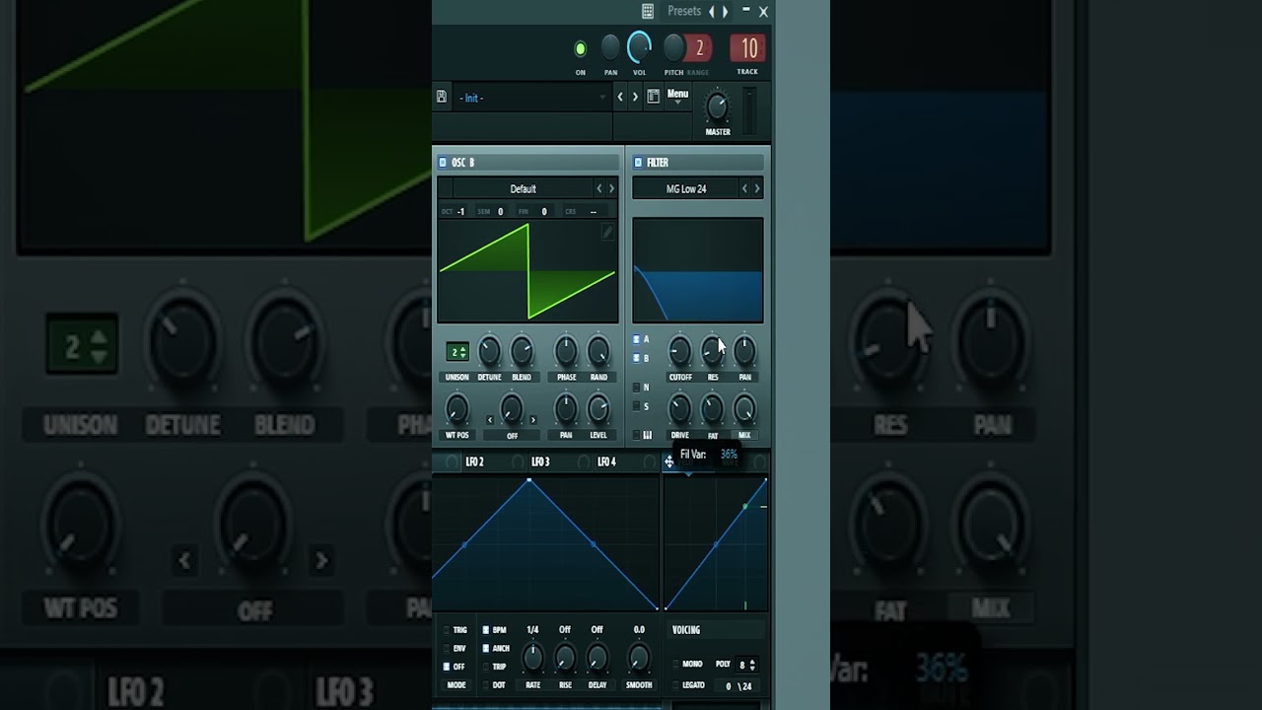Open the Default wavetable selector
The width and height of the screenshot is (1262, 710).
tap(523, 188)
